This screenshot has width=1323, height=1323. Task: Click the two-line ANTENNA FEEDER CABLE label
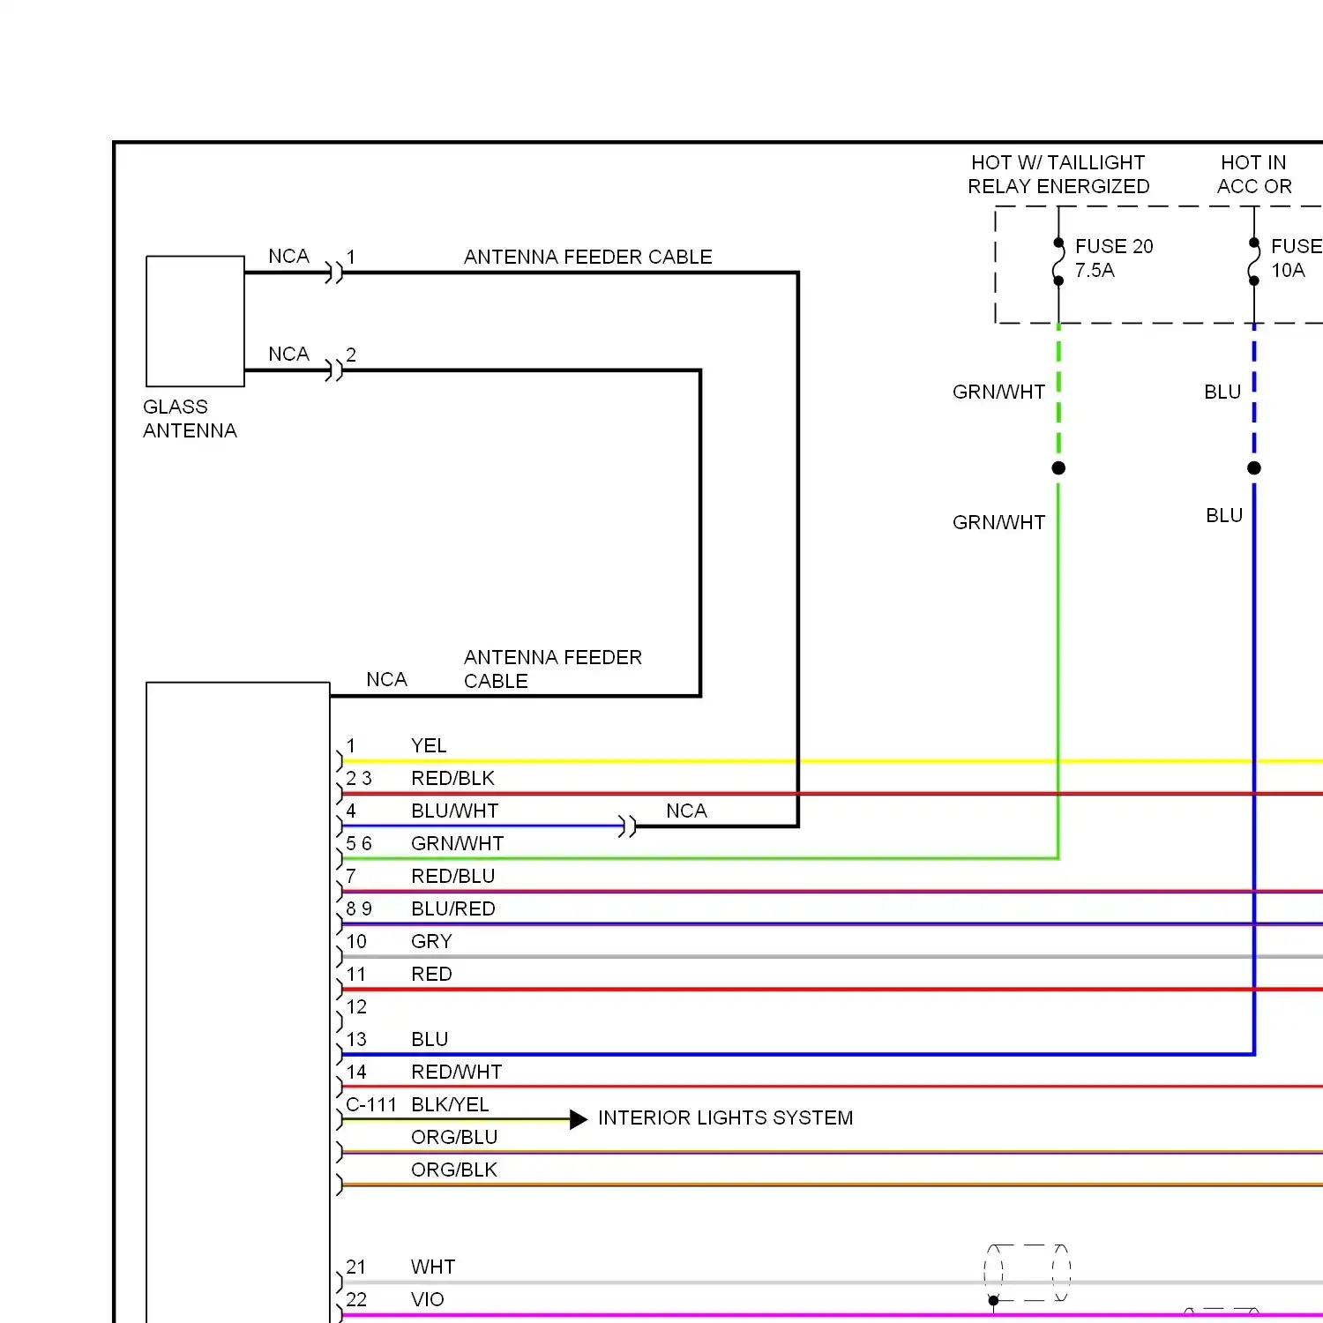coord(552,669)
